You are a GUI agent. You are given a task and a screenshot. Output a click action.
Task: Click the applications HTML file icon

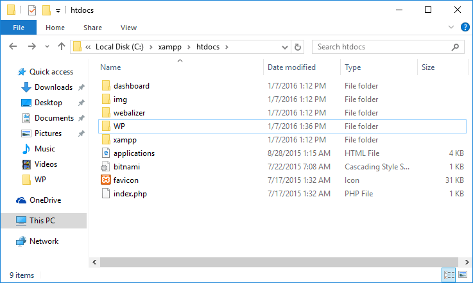pos(107,153)
